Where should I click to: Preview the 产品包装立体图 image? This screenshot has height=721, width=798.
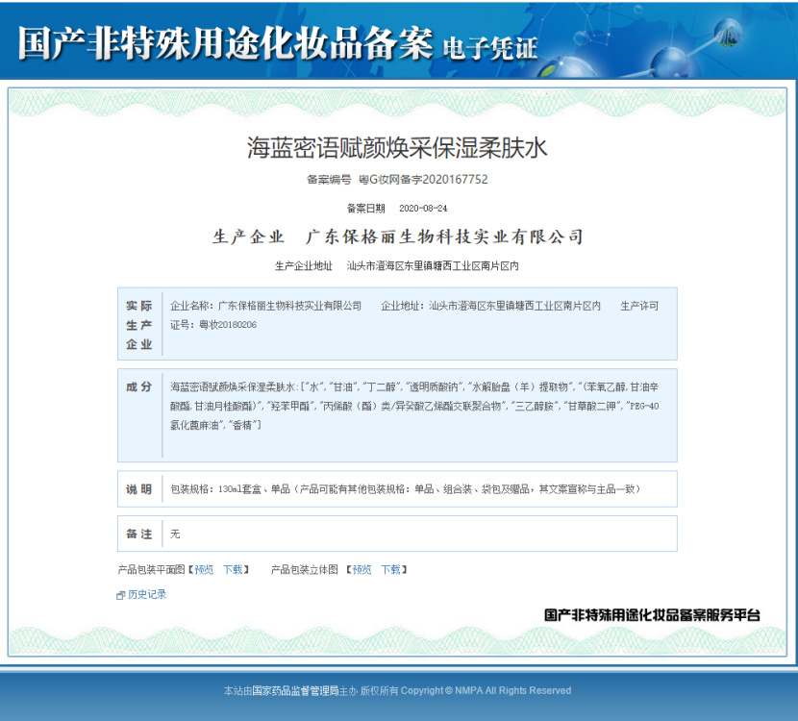[362, 570]
